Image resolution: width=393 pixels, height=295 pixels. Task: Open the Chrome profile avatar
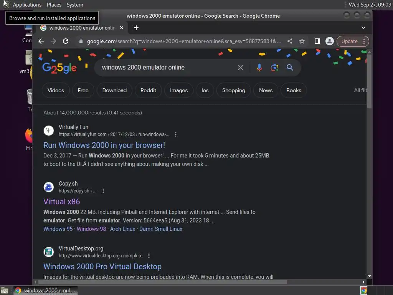(330, 41)
